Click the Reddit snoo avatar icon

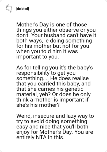[x=9, y=9]
